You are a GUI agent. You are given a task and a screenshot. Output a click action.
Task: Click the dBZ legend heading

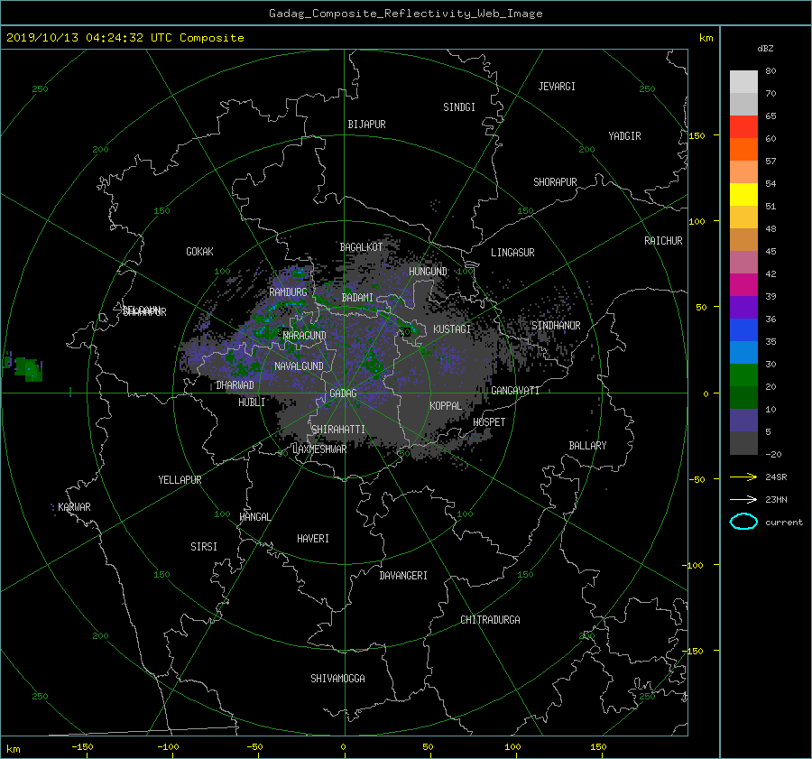tap(765, 49)
